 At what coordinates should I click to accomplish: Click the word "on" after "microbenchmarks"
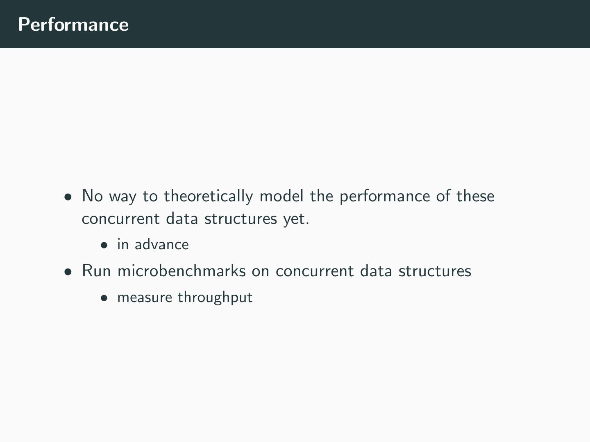pyautogui.click(x=260, y=271)
